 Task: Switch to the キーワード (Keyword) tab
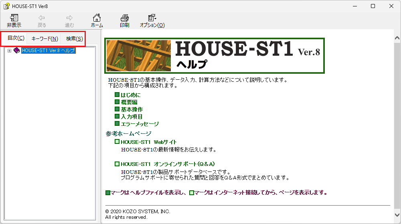point(45,39)
